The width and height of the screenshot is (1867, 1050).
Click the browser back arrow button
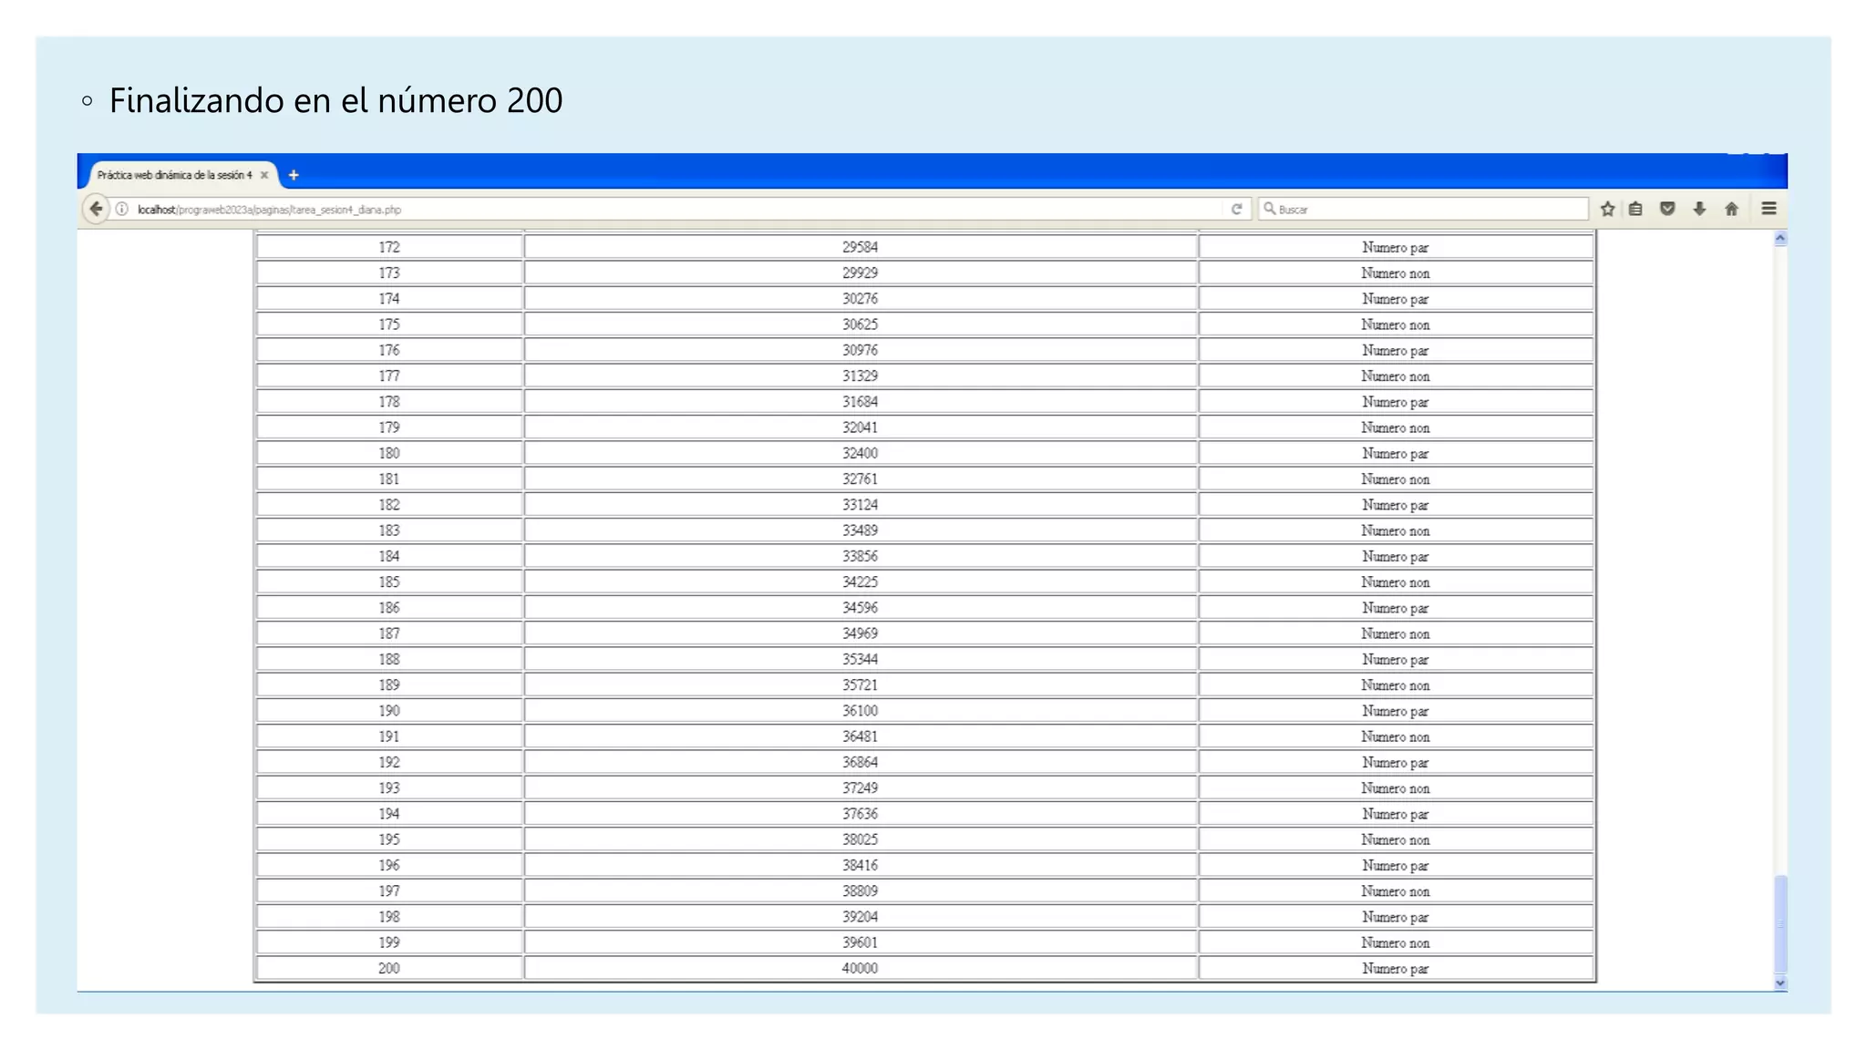pyautogui.click(x=96, y=209)
